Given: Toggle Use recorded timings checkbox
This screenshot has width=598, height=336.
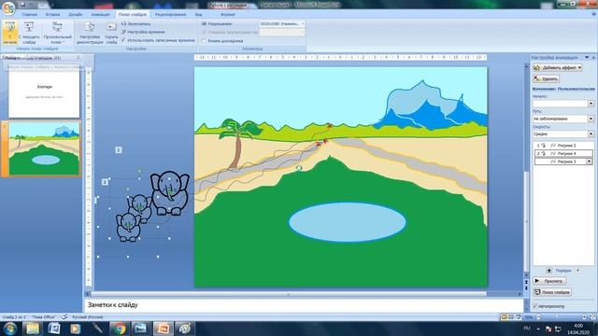Looking at the screenshot, I should 123,40.
